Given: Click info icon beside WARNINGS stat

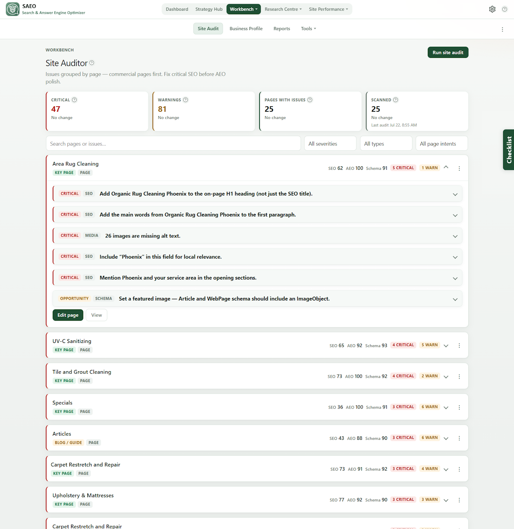Looking at the screenshot, I should 185,100.
